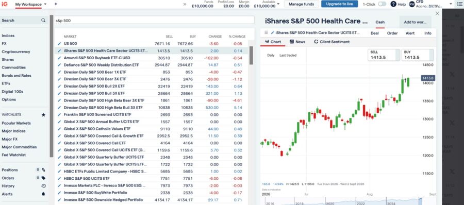Select Direxion Daily S&P 500 Bull 3X ETF row
This screenshot has height=205, width=464.
point(152,93)
